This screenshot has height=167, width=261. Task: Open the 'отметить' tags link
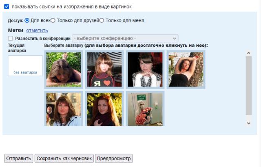pyautogui.click(x=37, y=30)
